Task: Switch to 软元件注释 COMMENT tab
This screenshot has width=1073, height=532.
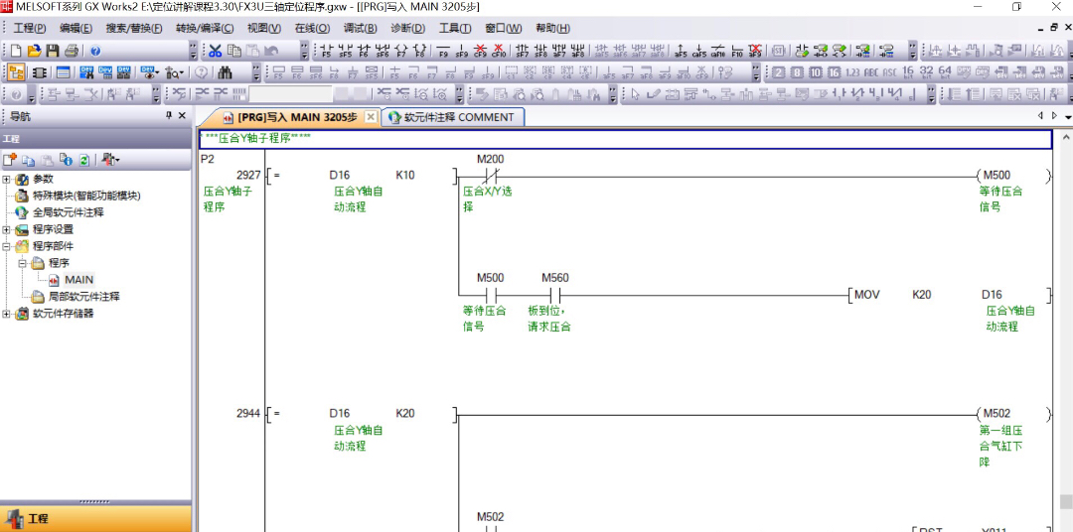Action: [452, 117]
